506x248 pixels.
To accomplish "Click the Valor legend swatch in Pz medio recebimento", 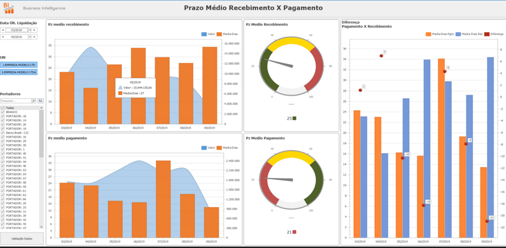I will 204,34.
